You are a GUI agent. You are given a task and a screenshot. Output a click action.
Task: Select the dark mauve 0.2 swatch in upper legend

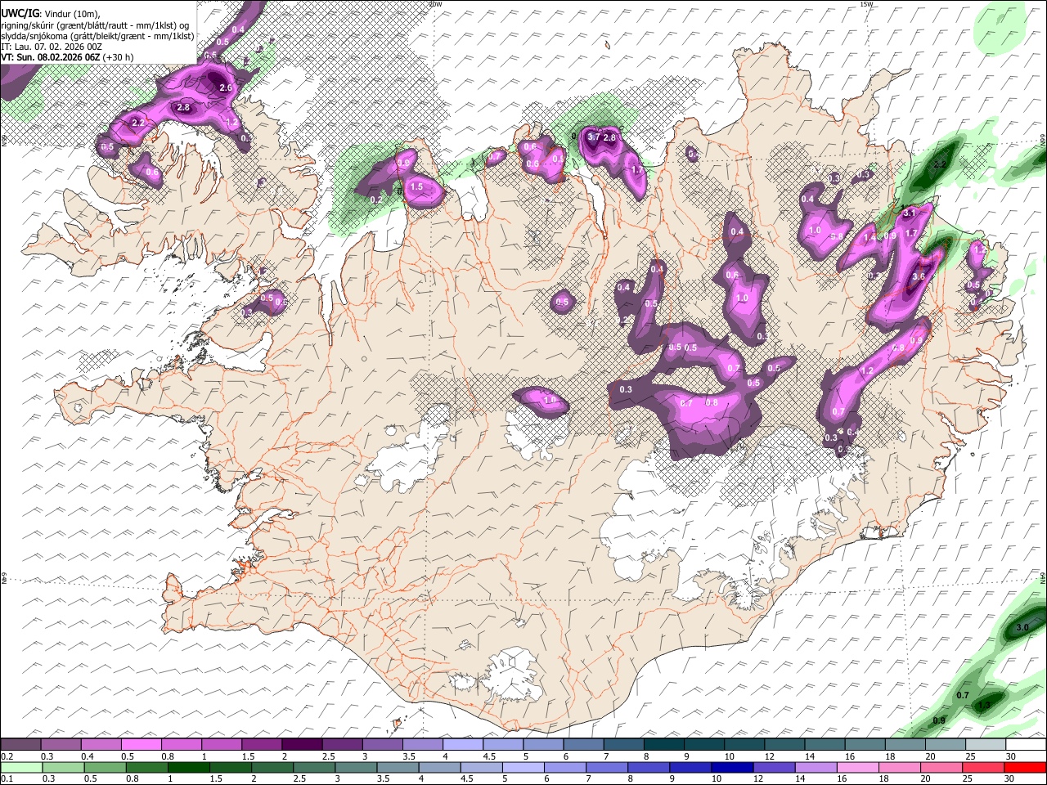(20, 745)
